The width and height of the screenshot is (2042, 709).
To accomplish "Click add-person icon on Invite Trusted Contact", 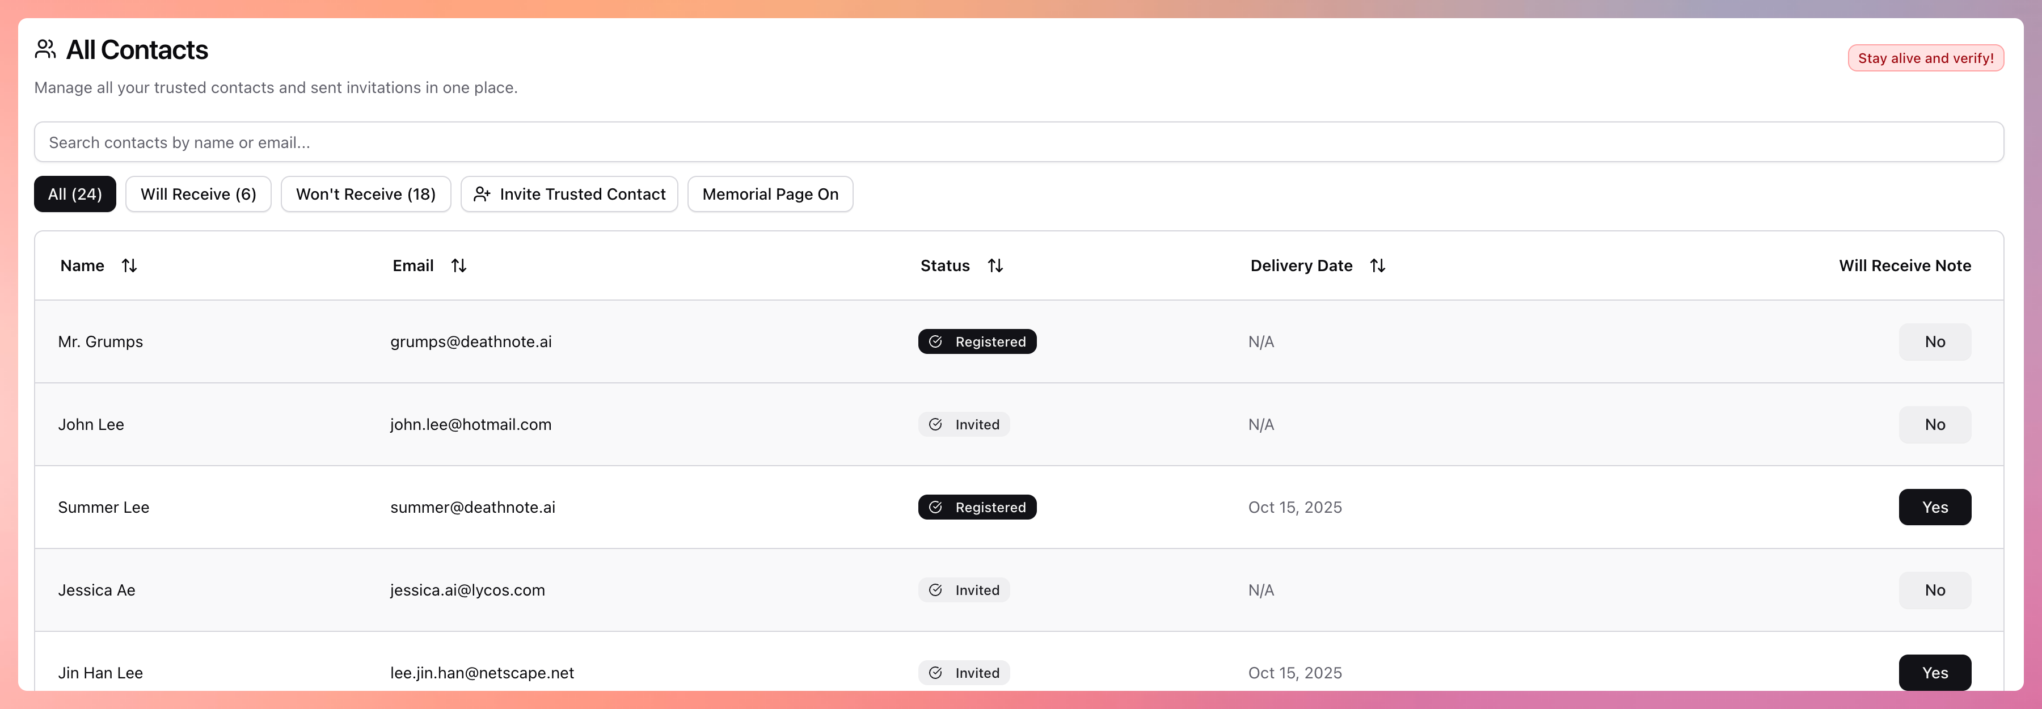I will [x=482, y=195].
